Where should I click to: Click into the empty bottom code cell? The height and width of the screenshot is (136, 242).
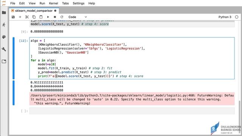[x=132, y=111]
